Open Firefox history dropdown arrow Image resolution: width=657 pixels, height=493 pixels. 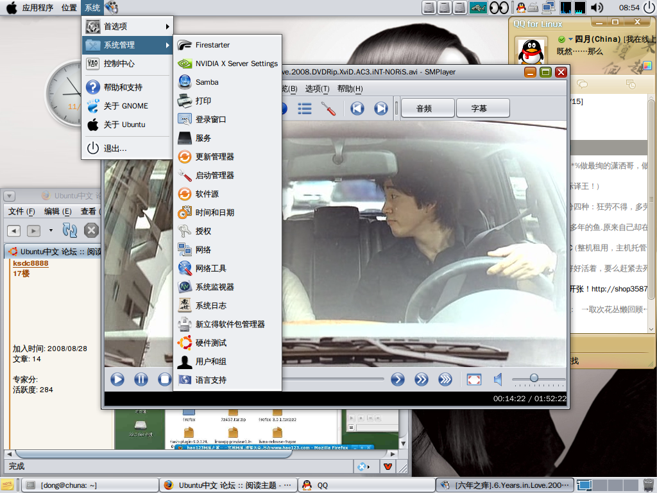(51, 230)
